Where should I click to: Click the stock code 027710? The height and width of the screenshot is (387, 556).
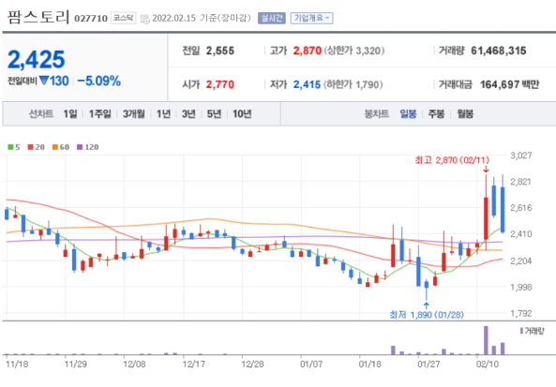pos(91,19)
